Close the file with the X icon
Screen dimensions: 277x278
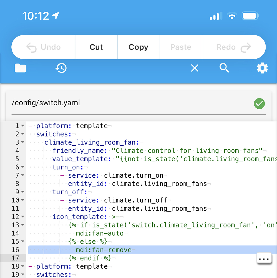pyautogui.click(x=195, y=68)
